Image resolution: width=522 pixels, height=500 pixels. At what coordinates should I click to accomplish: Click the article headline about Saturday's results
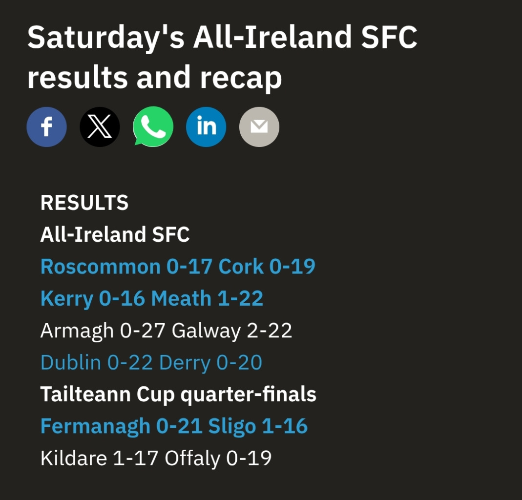coord(222,57)
